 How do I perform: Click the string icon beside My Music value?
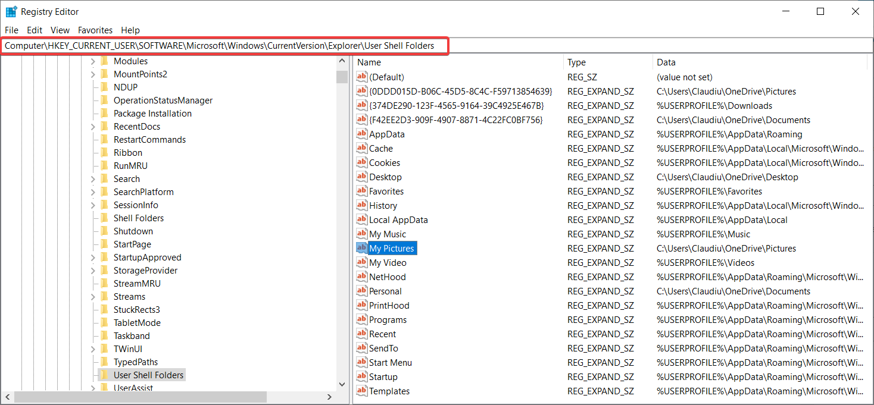click(x=361, y=234)
